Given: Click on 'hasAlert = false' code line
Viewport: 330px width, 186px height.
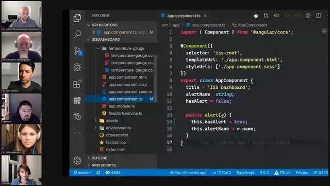Looking at the screenshot, I should point(208,101).
